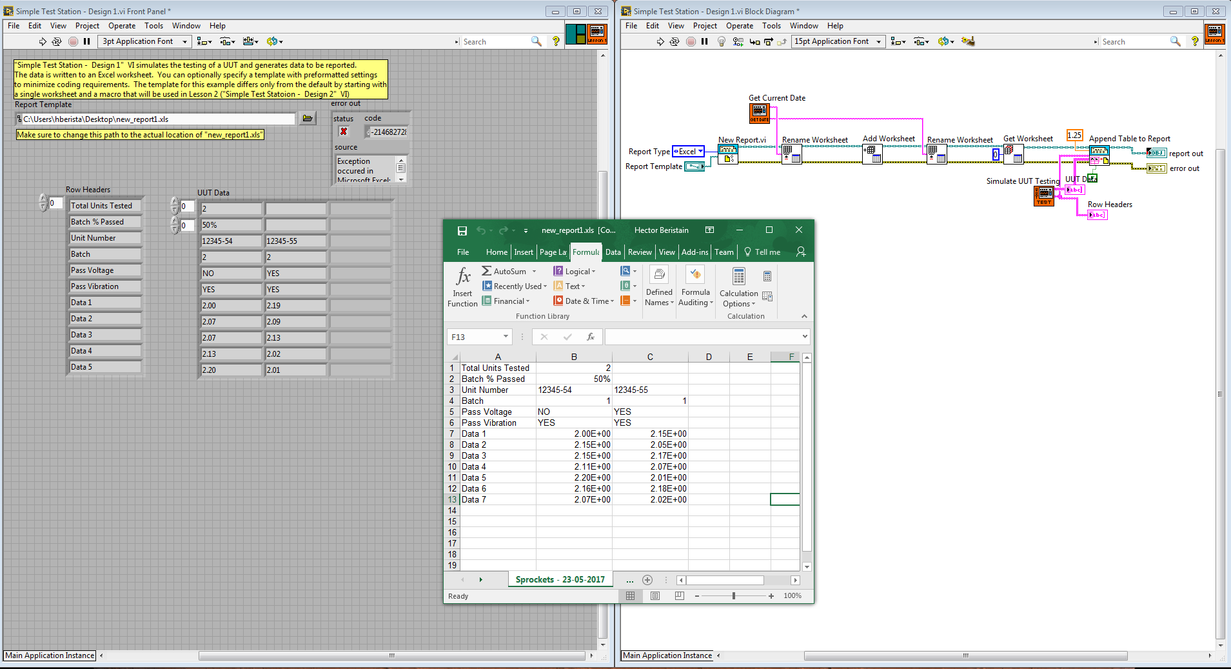Select the Add Worksheet node on diagram

pos(872,154)
